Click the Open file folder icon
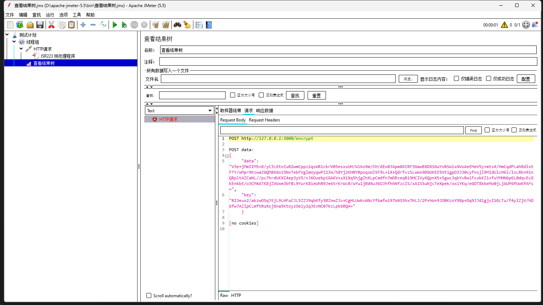The height and width of the screenshot is (305, 543). pos(30,25)
